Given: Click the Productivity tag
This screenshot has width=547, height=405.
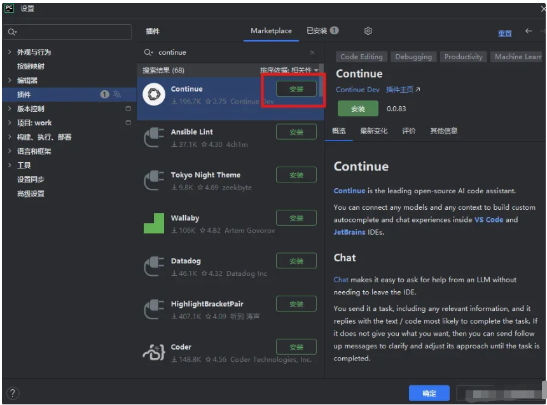Looking at the screenshot, I should (463, 57).
